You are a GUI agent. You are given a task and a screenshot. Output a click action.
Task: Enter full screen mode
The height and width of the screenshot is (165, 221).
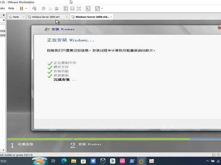[79, 9]
